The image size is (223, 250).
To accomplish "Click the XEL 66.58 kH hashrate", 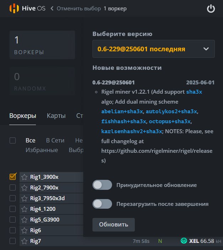I will tap(205, 241).
